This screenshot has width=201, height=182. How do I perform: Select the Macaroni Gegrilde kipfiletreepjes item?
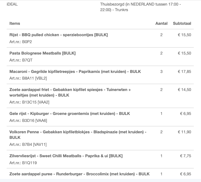(75, 72)
